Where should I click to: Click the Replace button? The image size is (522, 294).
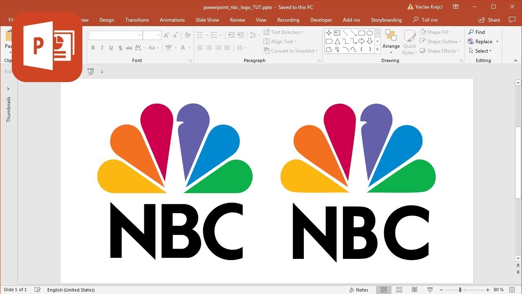(x=480, y=41)
